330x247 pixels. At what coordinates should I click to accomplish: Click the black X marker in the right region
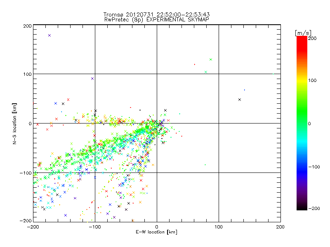240,100
